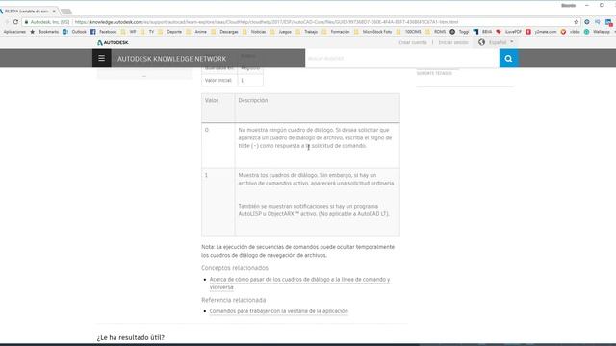The width and height of the screenshot is (616, 346).
Task: Click the globe language icon
Action: [481, 42]
